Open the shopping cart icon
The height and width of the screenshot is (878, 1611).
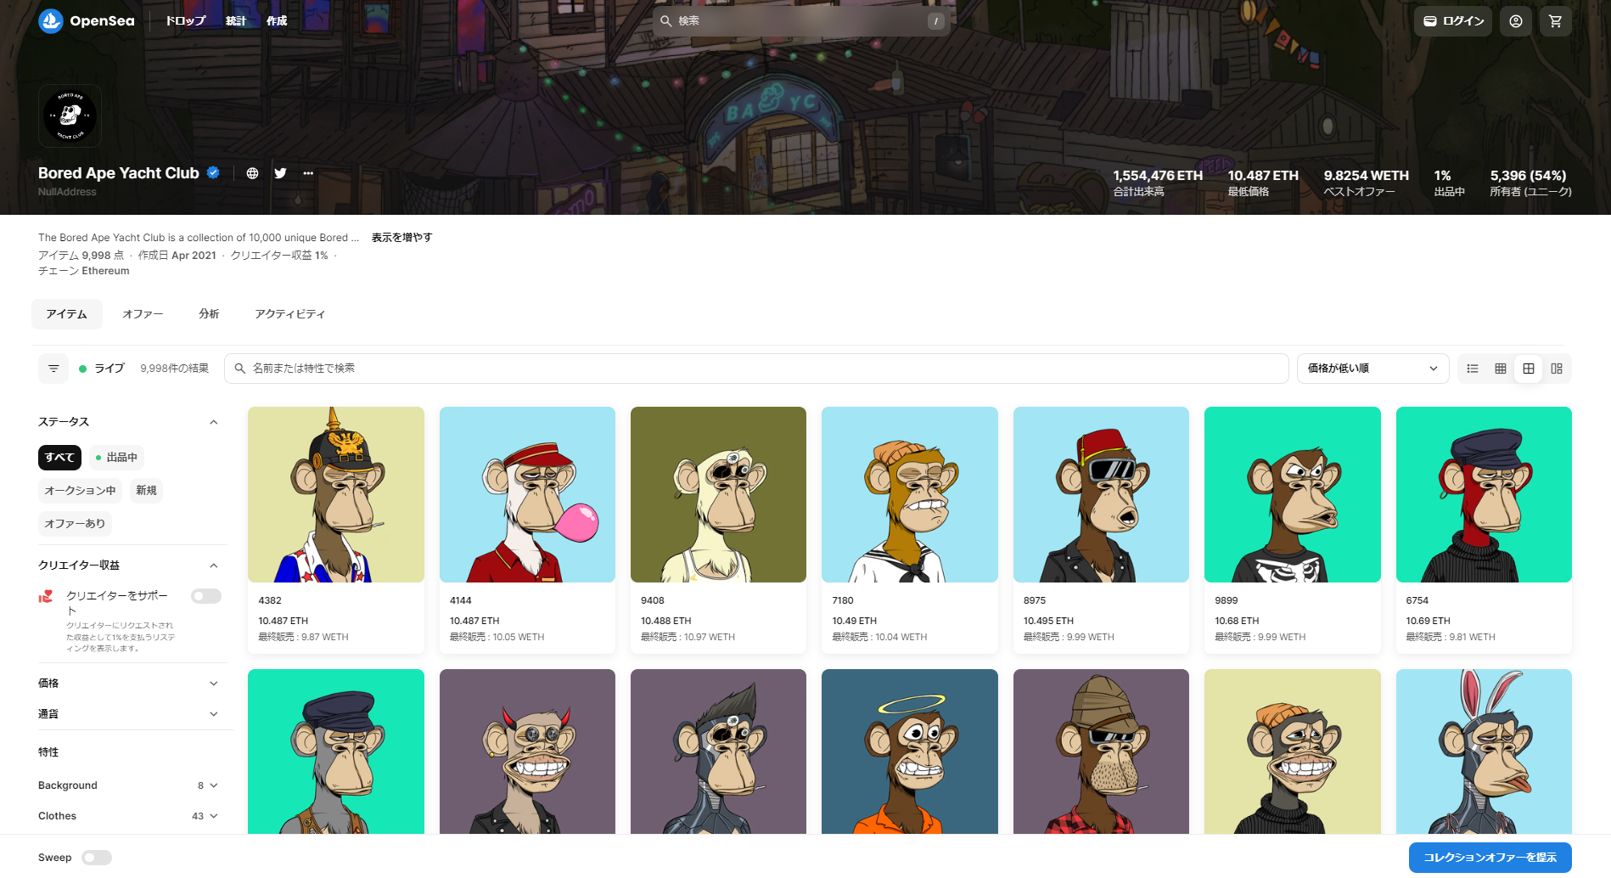1555,21
